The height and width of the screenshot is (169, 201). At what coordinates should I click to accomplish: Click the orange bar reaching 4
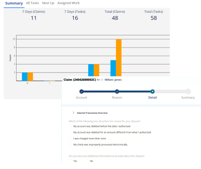click(96, 70)
